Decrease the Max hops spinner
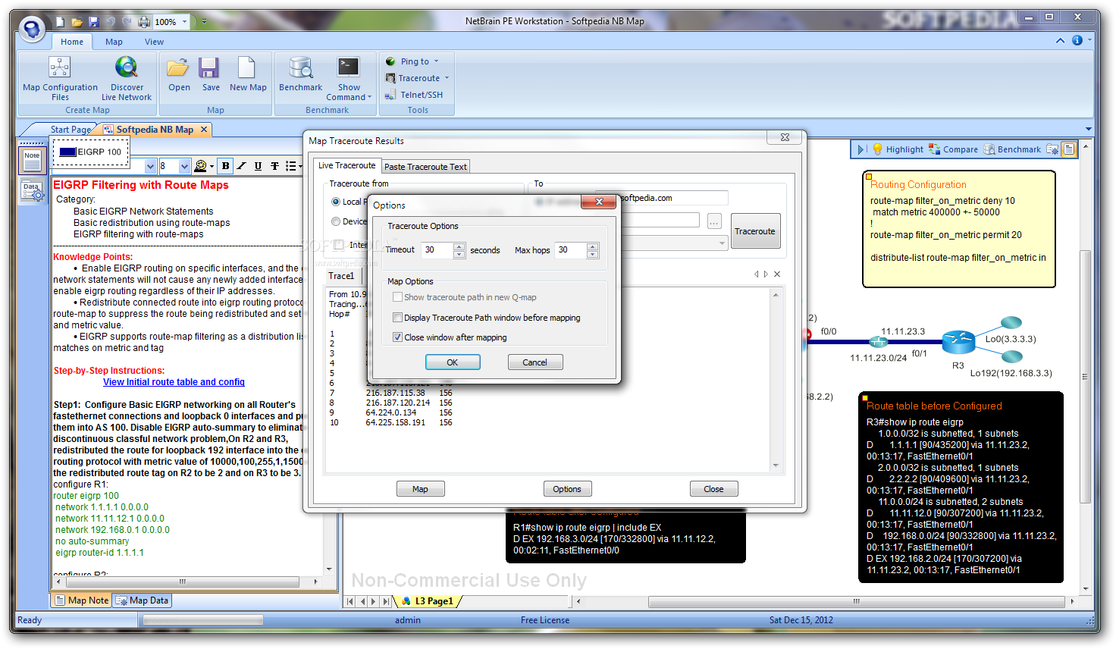This screenshot has width=1116, height=649. pyautogui.click(x=593, y=254)
